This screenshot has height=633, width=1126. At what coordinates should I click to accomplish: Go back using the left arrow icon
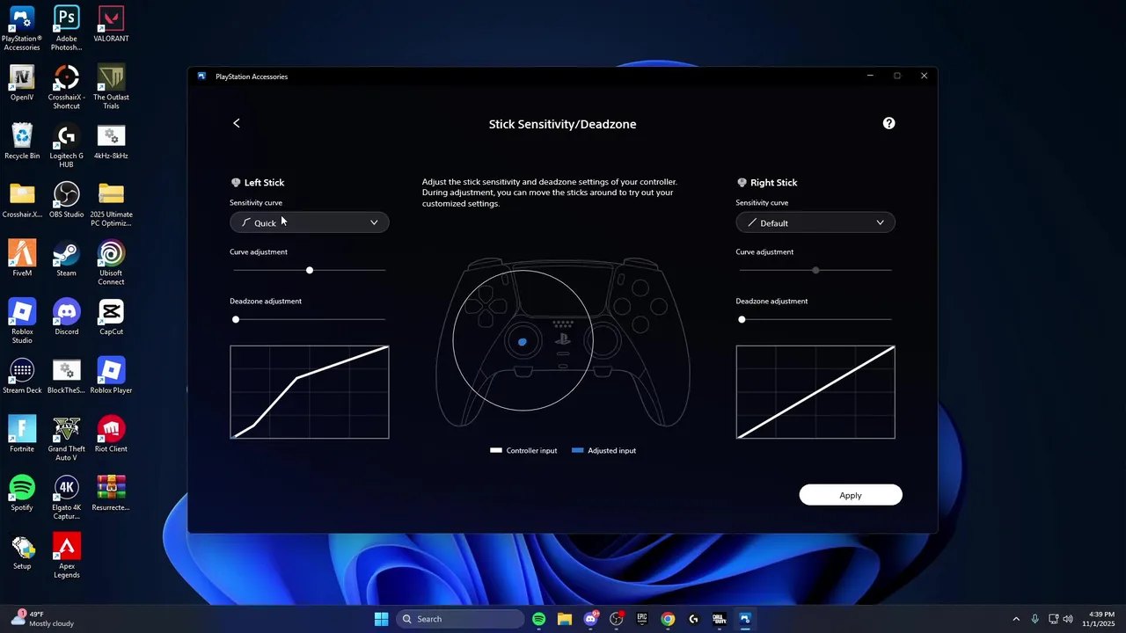pyautogui.click(x=236, y=123)
